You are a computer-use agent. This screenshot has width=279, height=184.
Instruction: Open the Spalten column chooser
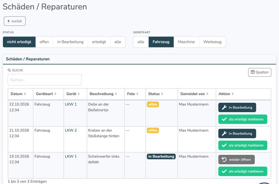point(260,72)
